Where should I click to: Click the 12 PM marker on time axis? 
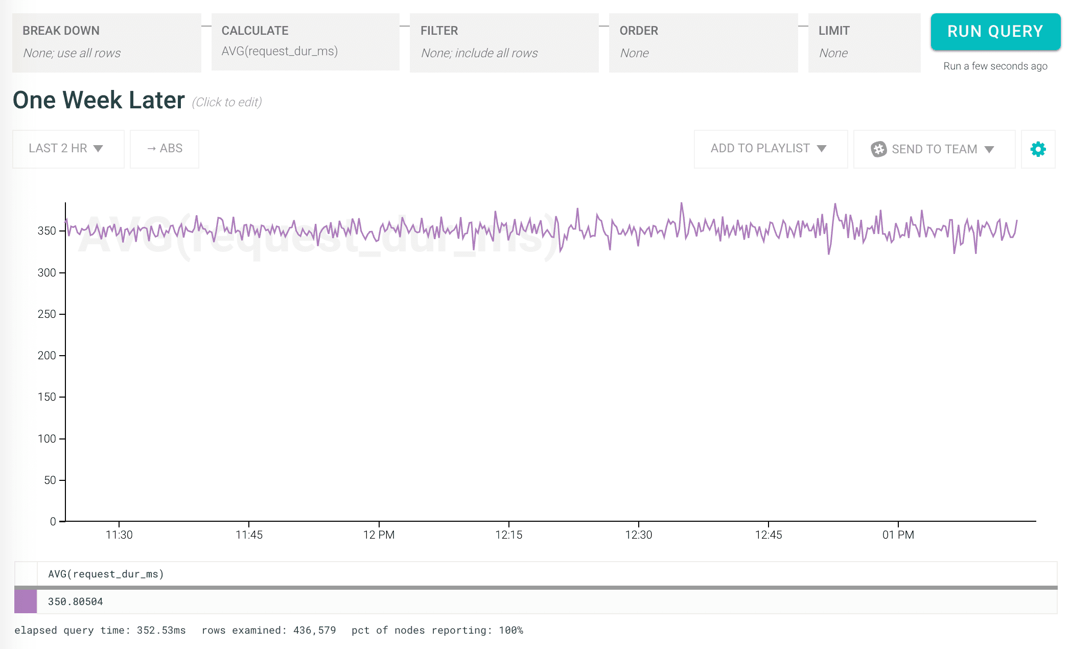(379, 535)
